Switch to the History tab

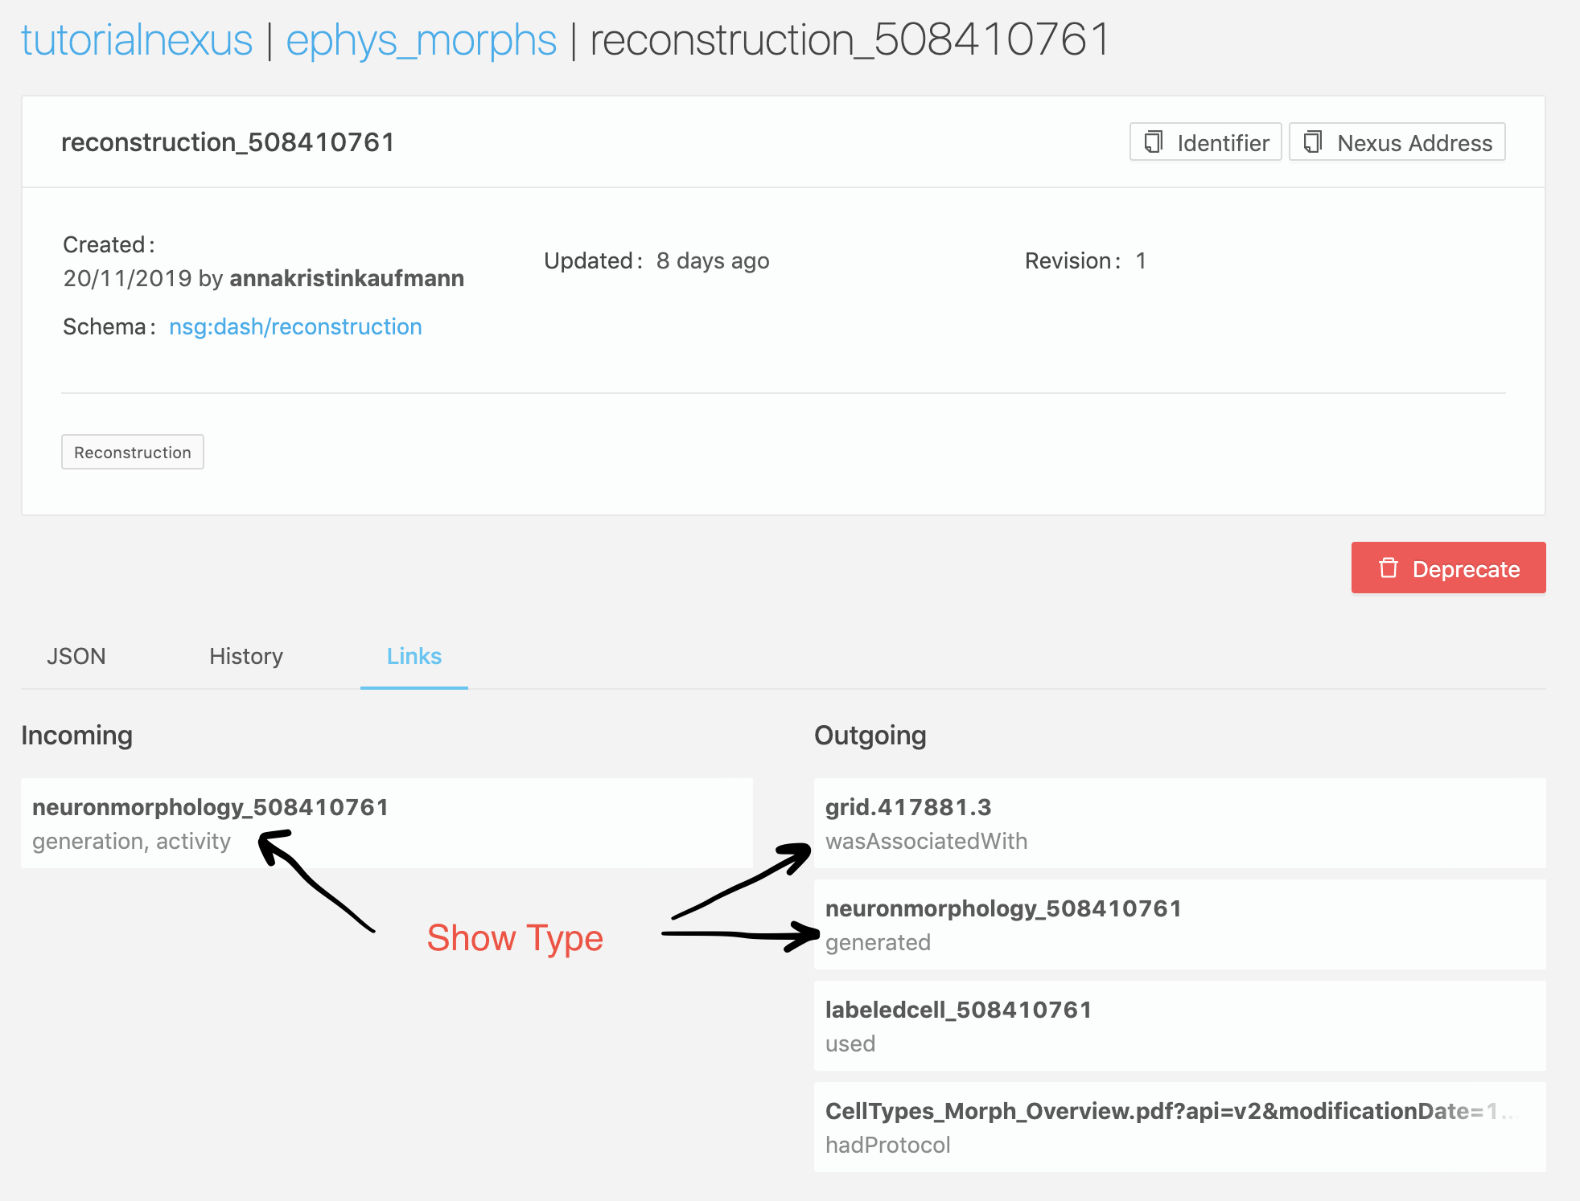click(x=246, y=656)
